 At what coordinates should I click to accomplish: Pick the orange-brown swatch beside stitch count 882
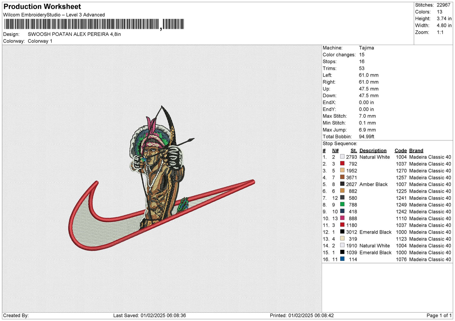click(342, 191)
